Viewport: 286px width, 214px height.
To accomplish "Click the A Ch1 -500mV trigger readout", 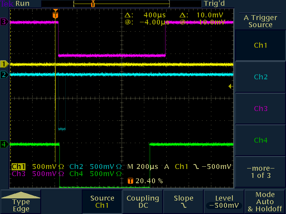I will [198, 166].
